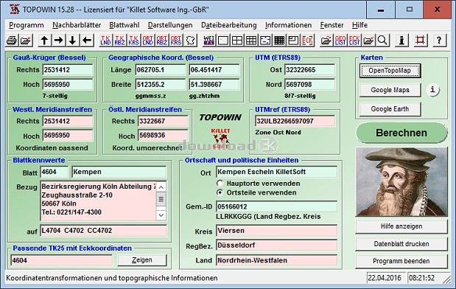456x289 pixels.
Task: Click the UTM Ost input field
Action: [x=309, y=70]
